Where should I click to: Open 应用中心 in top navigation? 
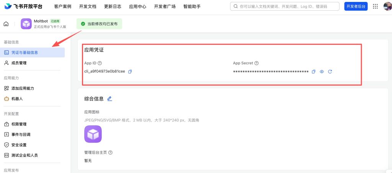click(138, 7)
